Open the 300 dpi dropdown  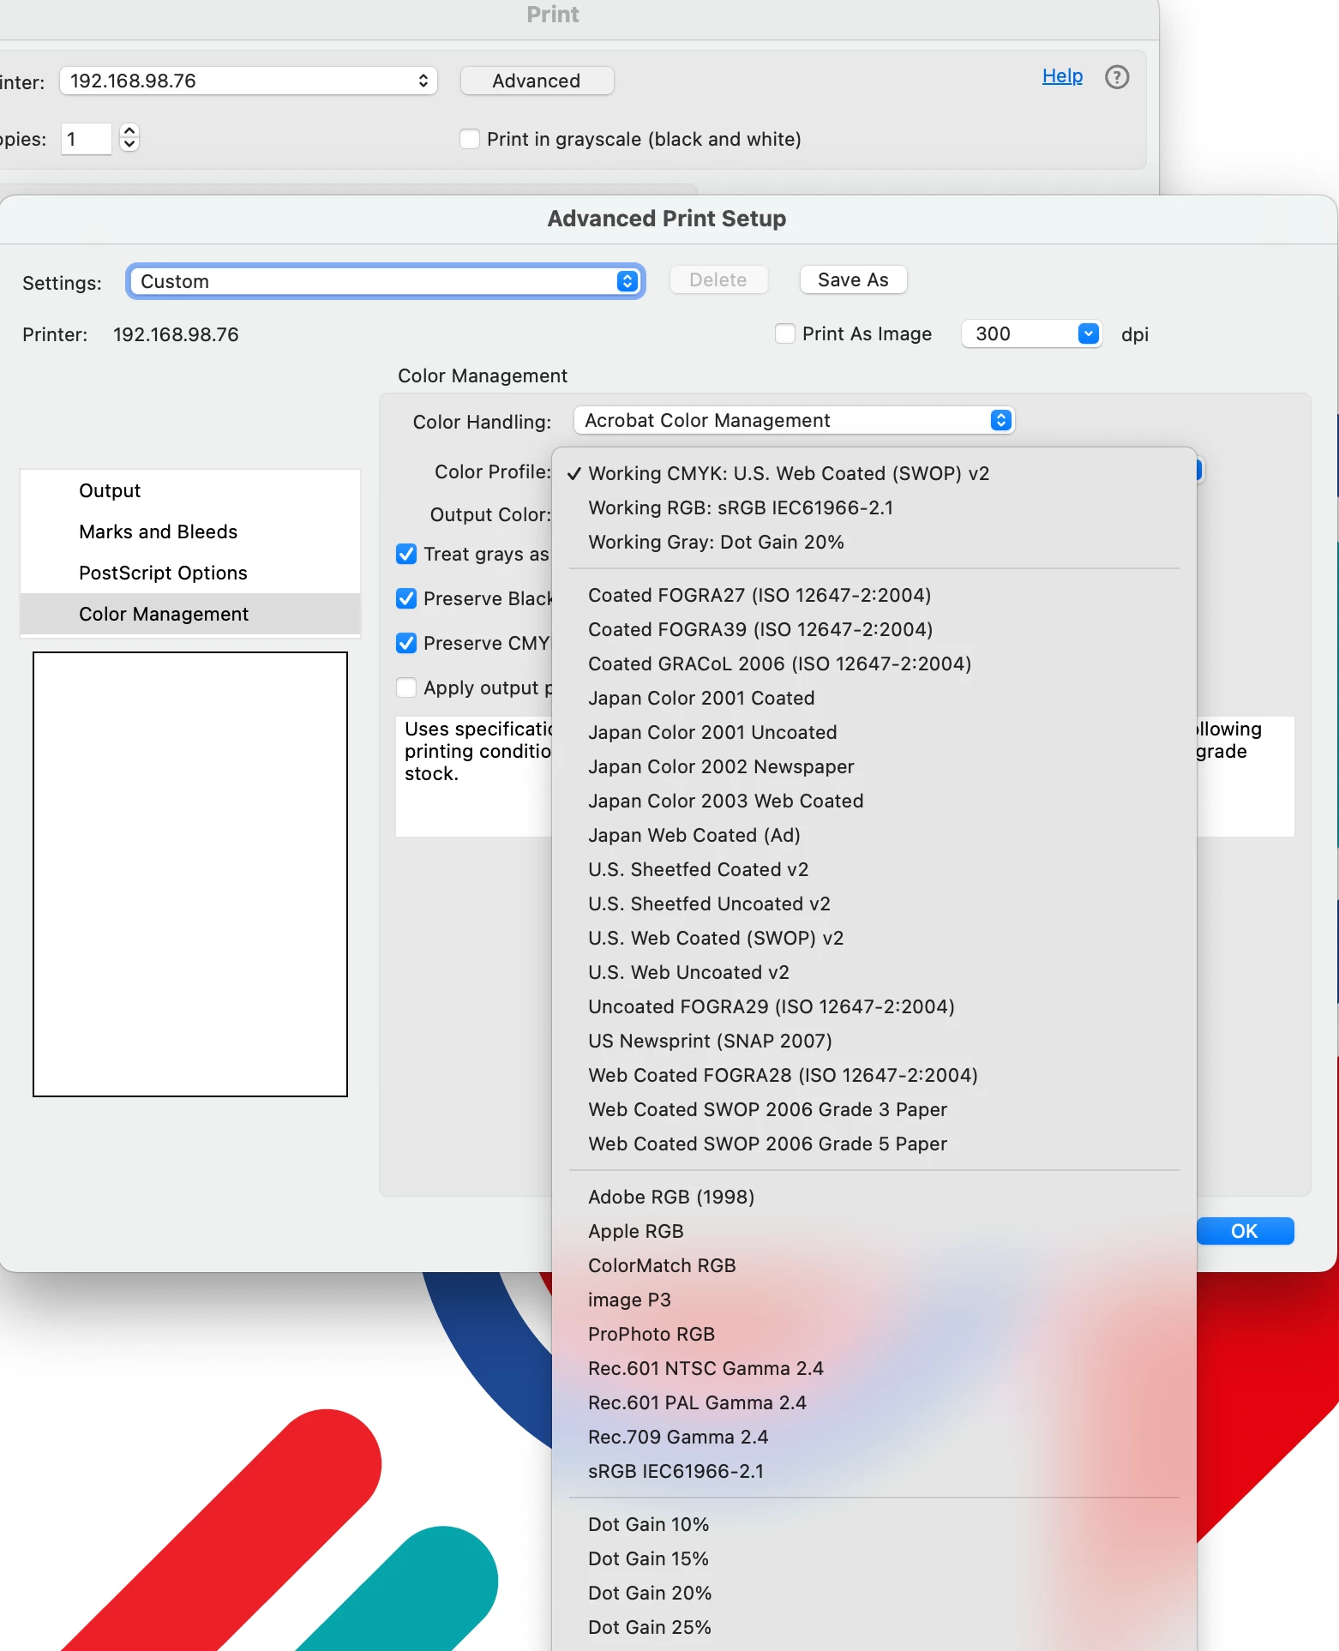(x=1031, y=333)
